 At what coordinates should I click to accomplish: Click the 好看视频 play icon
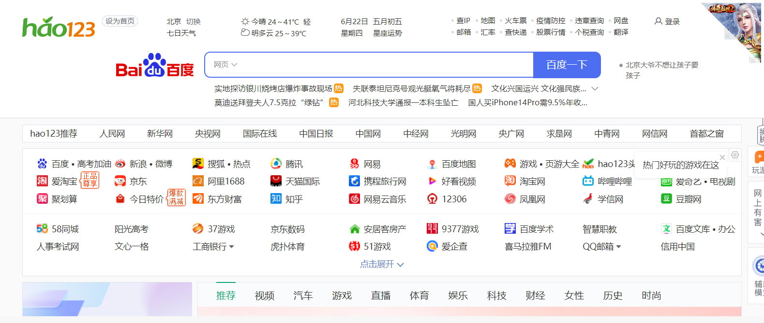tap(432, 181)
